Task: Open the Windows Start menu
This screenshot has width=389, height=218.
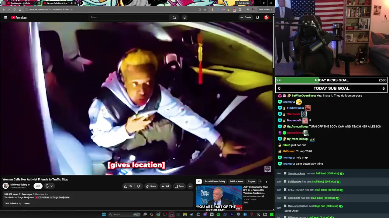Action: pos(104,214)
